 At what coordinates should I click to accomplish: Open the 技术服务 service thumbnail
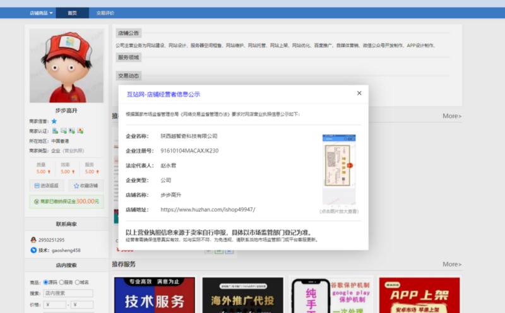click(x=155, y=295)
